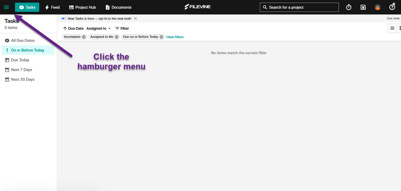Select On or Before Today filter
This screenshot has height=191, width=401.
pos(28,50)
